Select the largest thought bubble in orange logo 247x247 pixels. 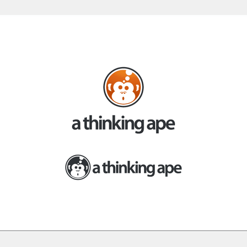129,72
